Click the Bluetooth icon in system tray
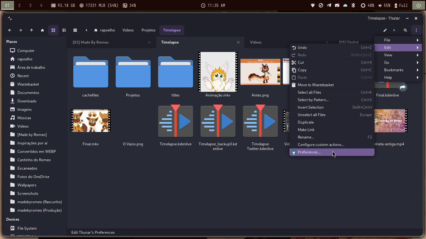 pos(353,5)
